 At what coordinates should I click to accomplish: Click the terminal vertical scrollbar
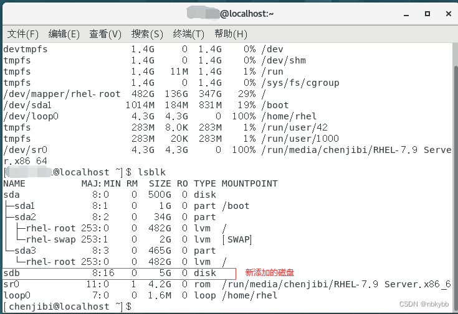pyautogui.click(x=456, y=187)
